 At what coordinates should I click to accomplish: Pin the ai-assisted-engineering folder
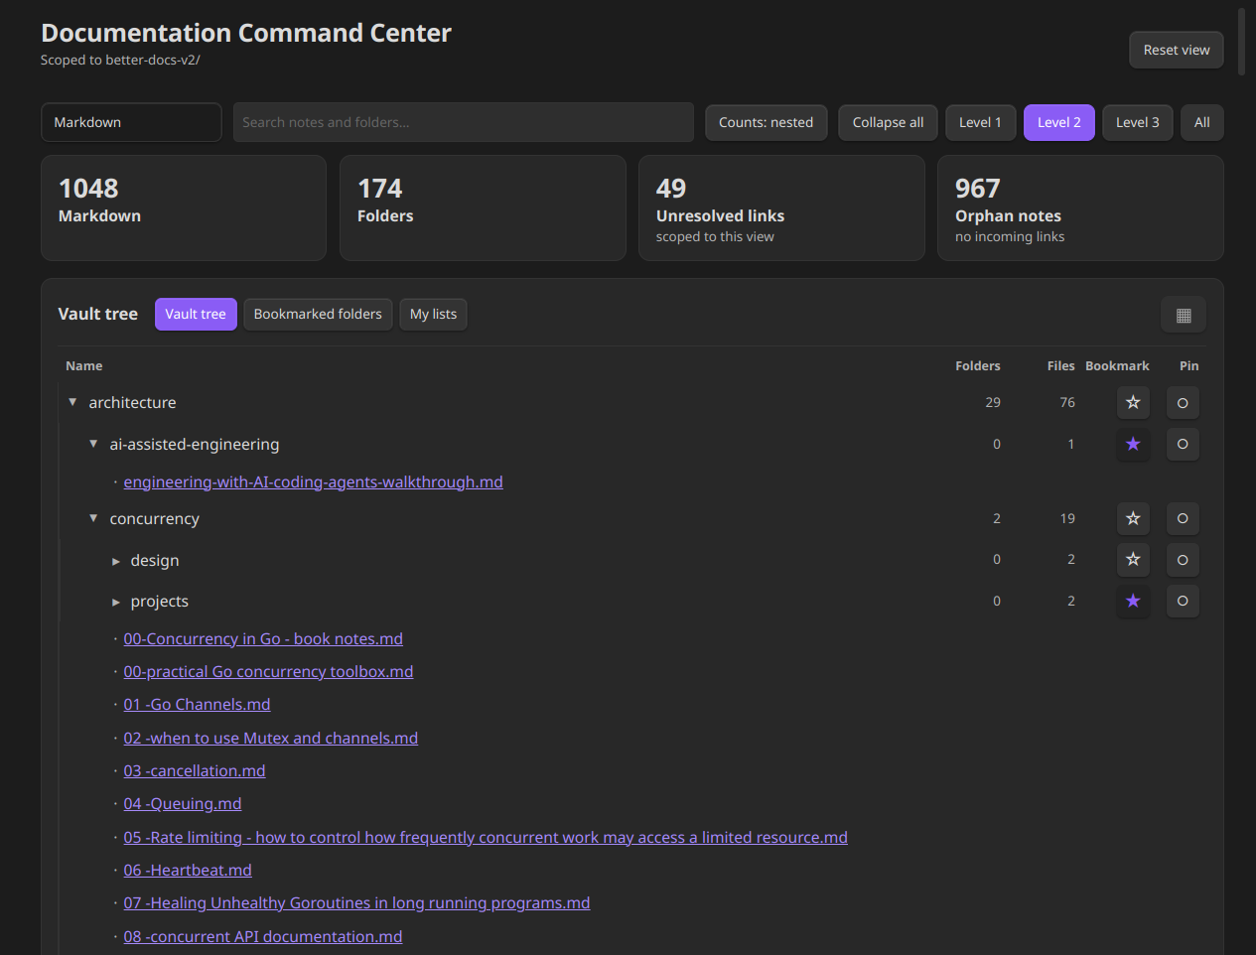point(1183,444)
